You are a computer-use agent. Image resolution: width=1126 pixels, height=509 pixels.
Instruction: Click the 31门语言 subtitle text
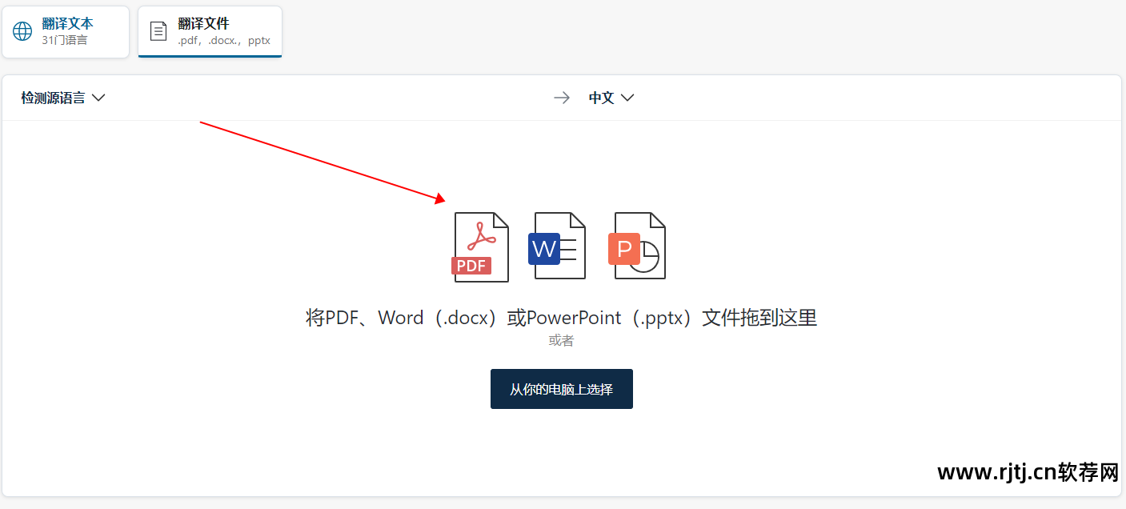click(65, 40)
